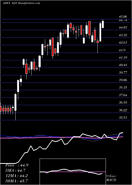Click the 35.51 price axis label

(x=123, y=118)
